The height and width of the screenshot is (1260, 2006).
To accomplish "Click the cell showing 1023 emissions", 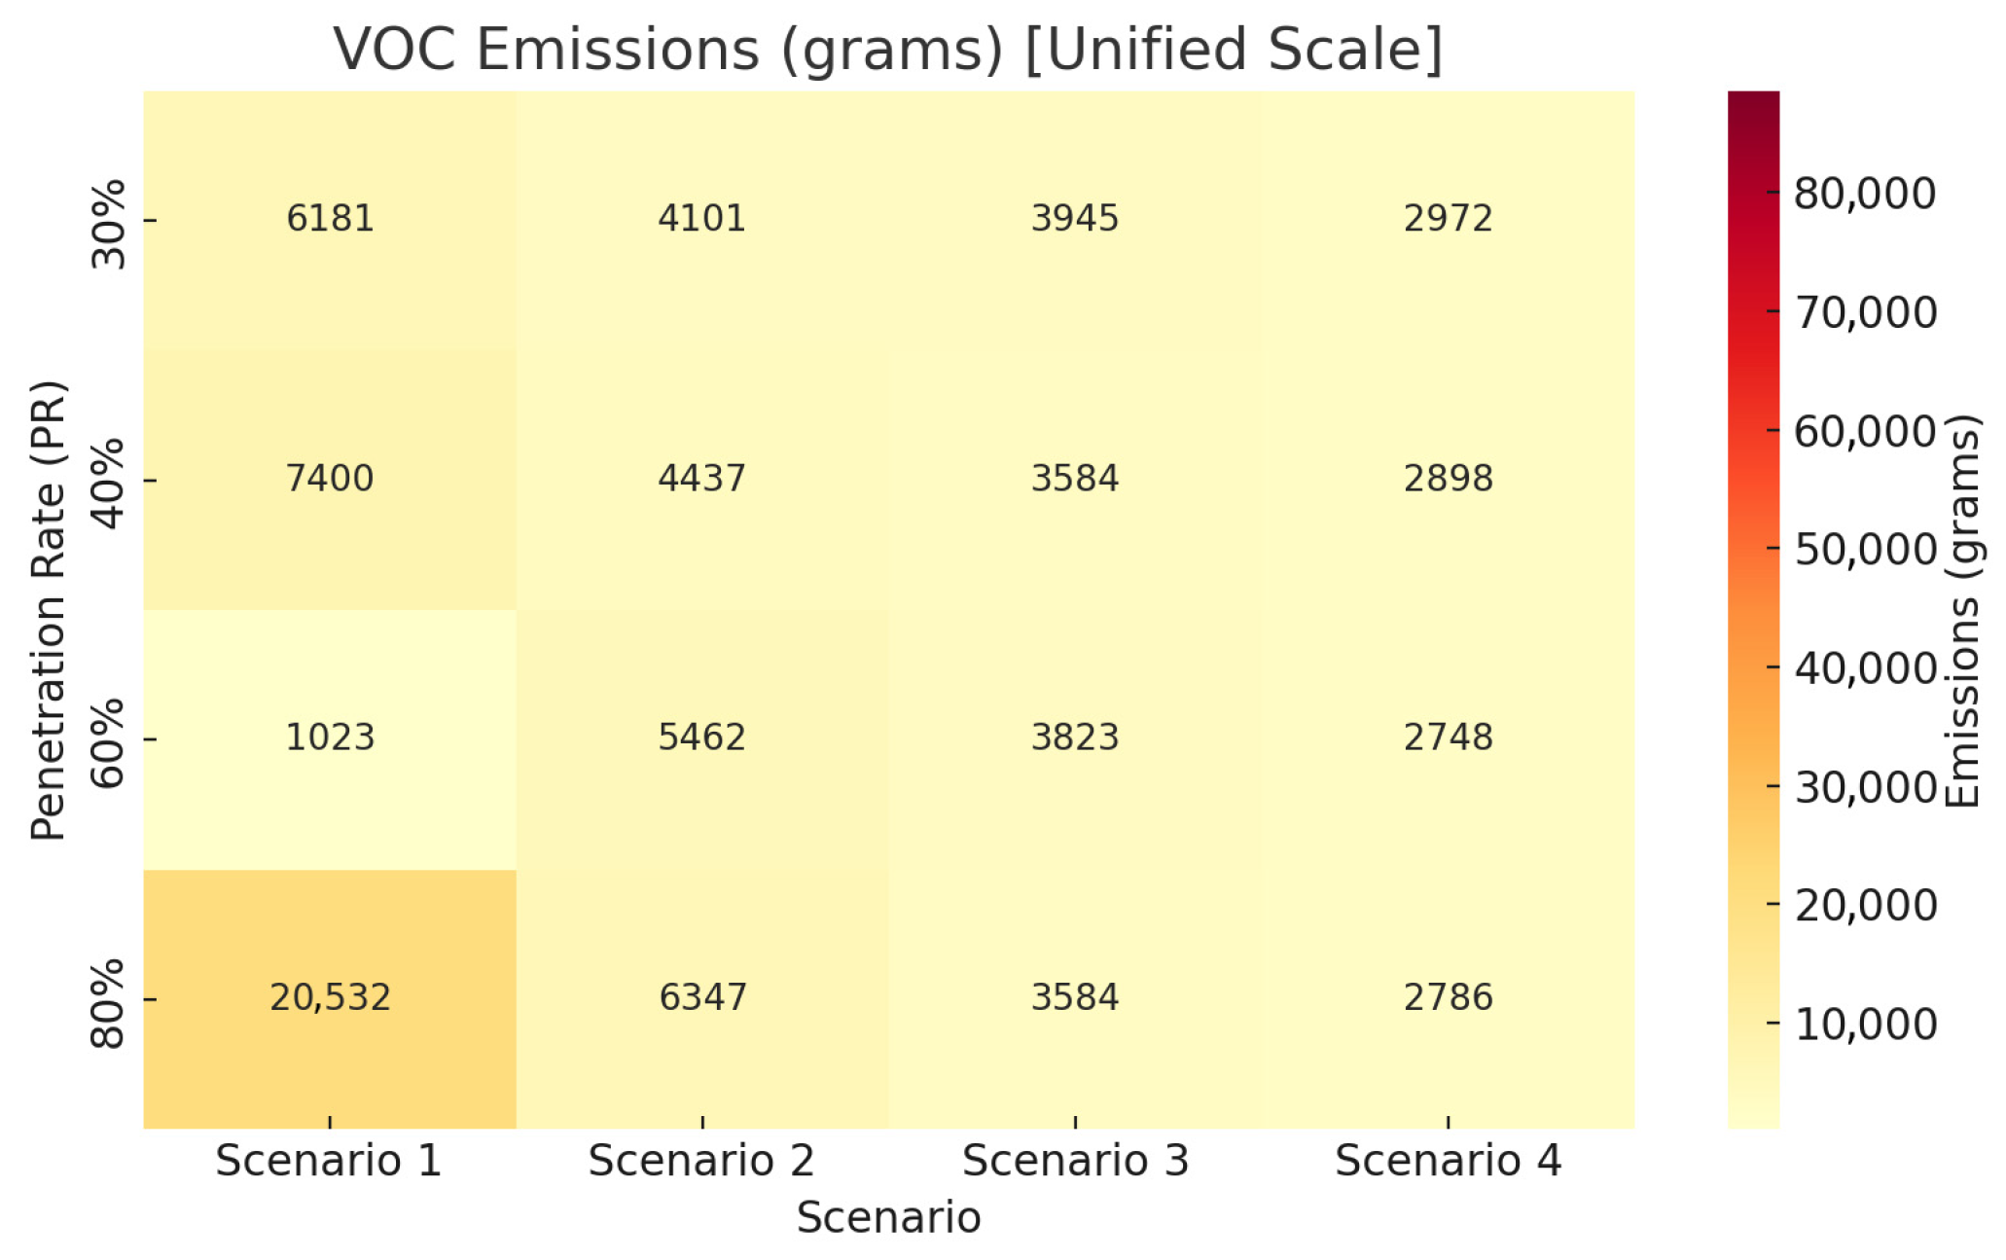I will coord(330,738).
